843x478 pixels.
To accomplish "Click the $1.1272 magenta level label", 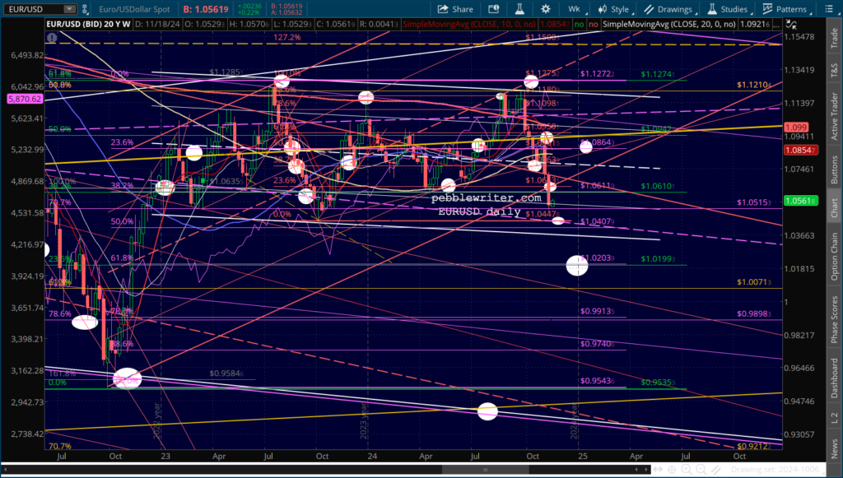I will [x=597, y=73].
